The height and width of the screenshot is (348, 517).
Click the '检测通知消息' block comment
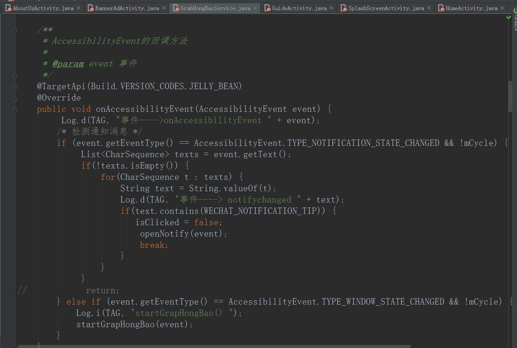(100, 132)
